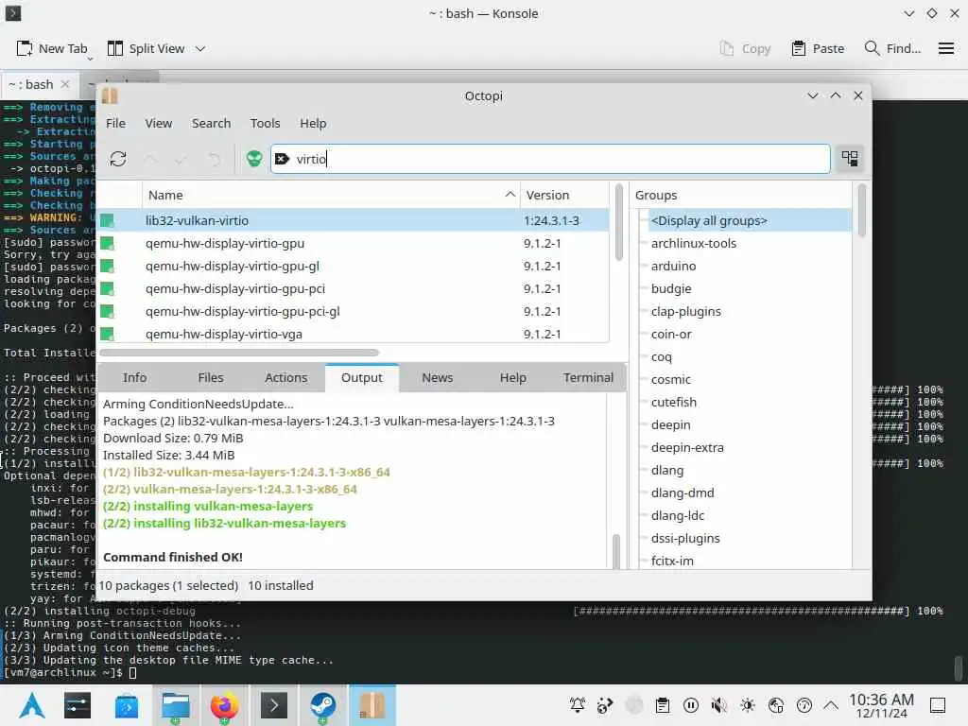
Task: Open Arch application launcher in taskbar
Action: 32,705
